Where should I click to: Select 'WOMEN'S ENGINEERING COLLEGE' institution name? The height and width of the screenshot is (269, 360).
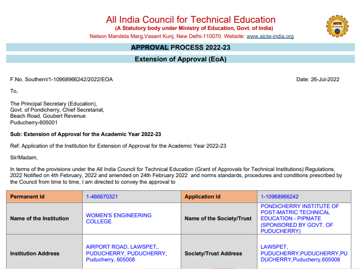pyautogui.click(x=119, y=219)
